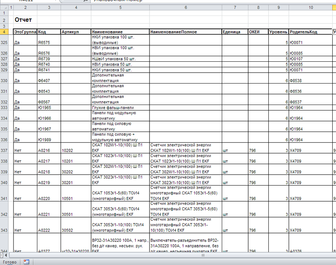Click name cell 'СКАТ 105Э/1-5(60) ТОИ4 (многотарифный) EKF'
Viewport: 336px width, 265px height.
[x=120, y=193]
